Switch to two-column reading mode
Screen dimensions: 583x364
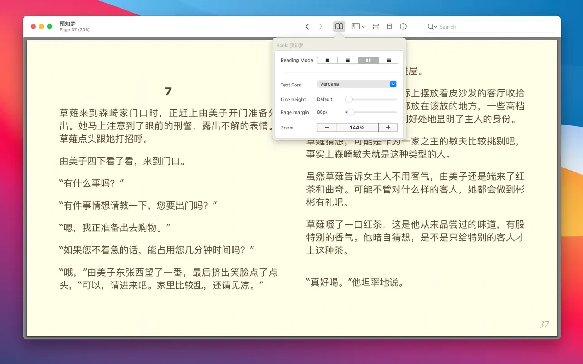point(368,60)
